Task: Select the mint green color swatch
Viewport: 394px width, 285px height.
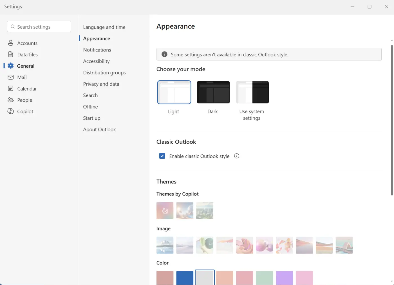Action: pyautogui.click(x=265, y=278)
